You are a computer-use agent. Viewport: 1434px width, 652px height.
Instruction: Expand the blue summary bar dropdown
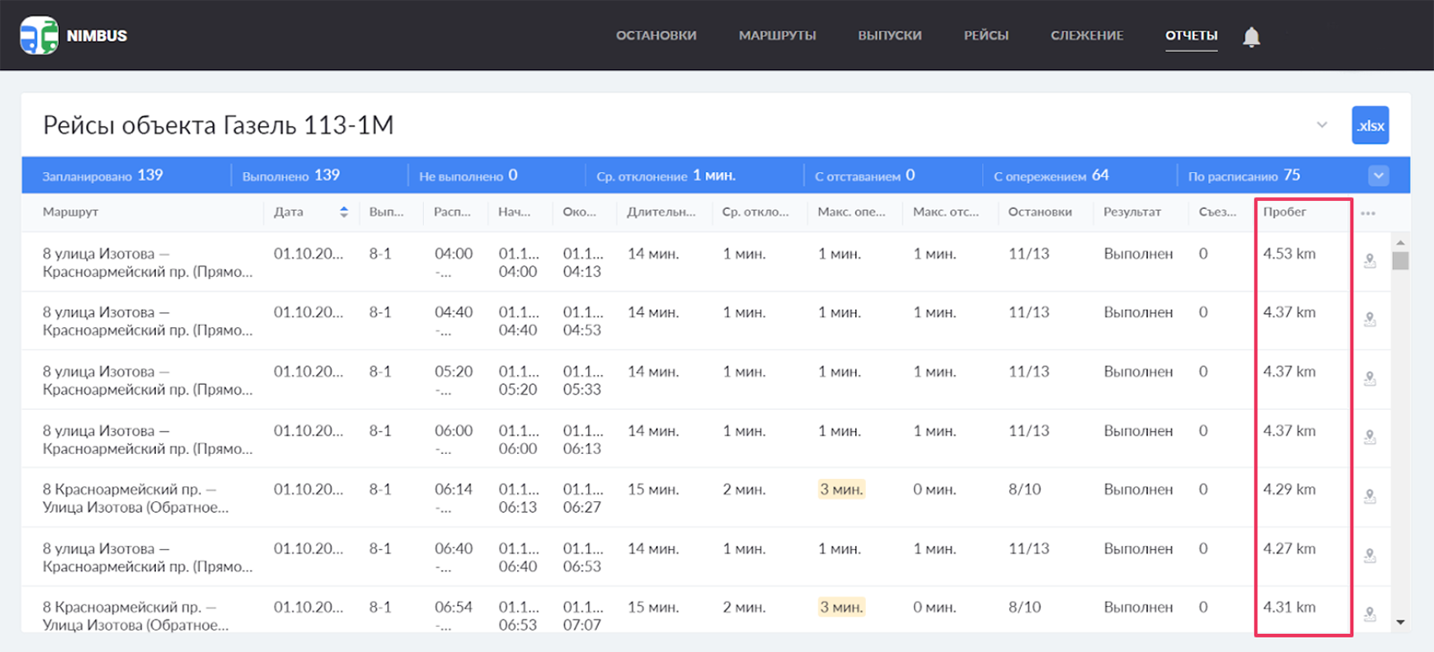[1378, 176]
